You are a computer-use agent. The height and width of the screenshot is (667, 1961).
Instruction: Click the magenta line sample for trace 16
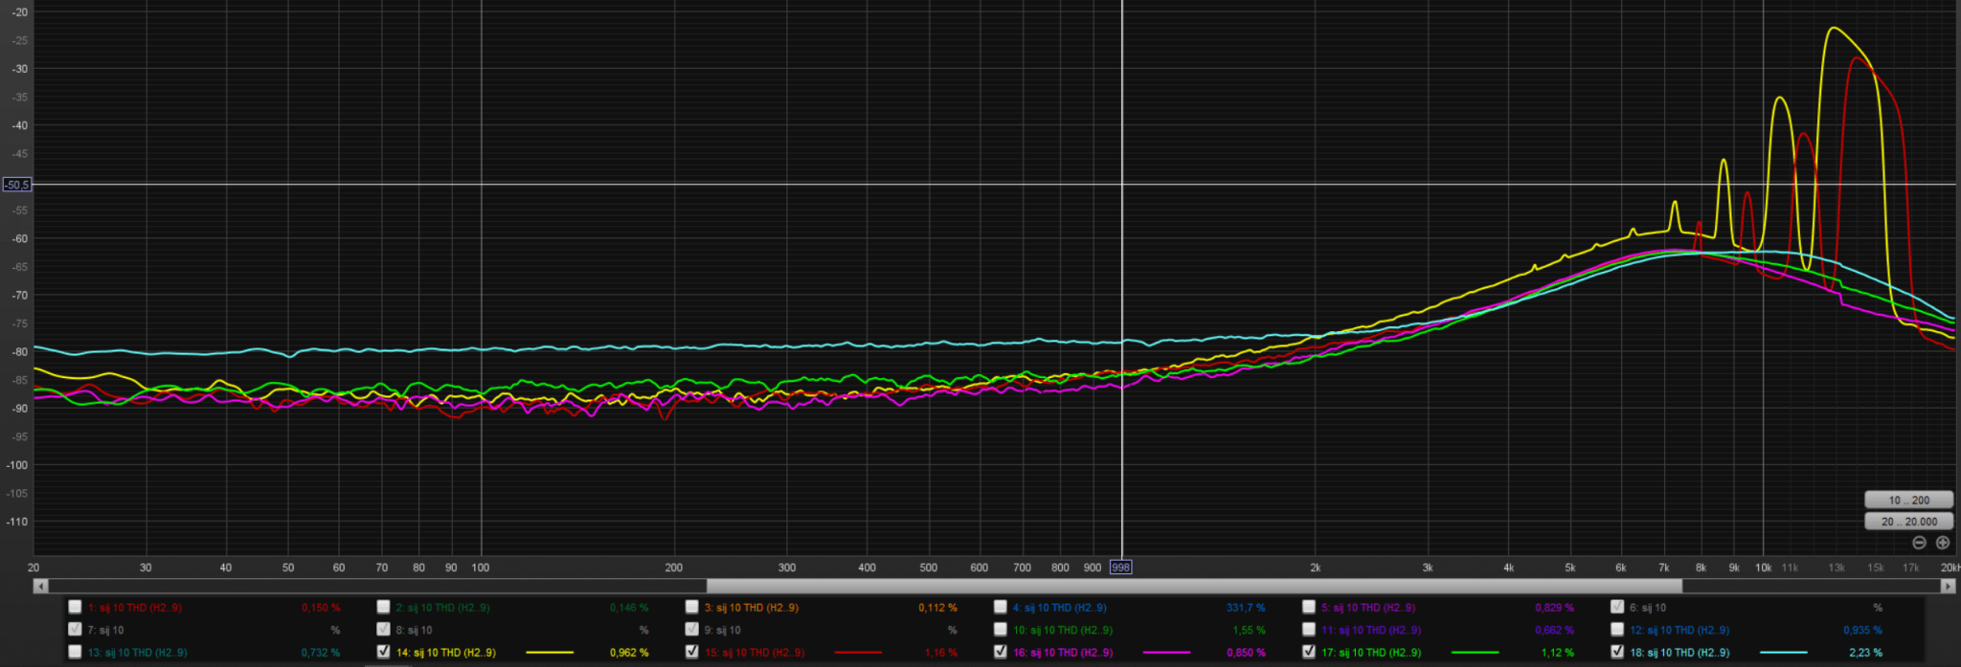pos(1166,653)
